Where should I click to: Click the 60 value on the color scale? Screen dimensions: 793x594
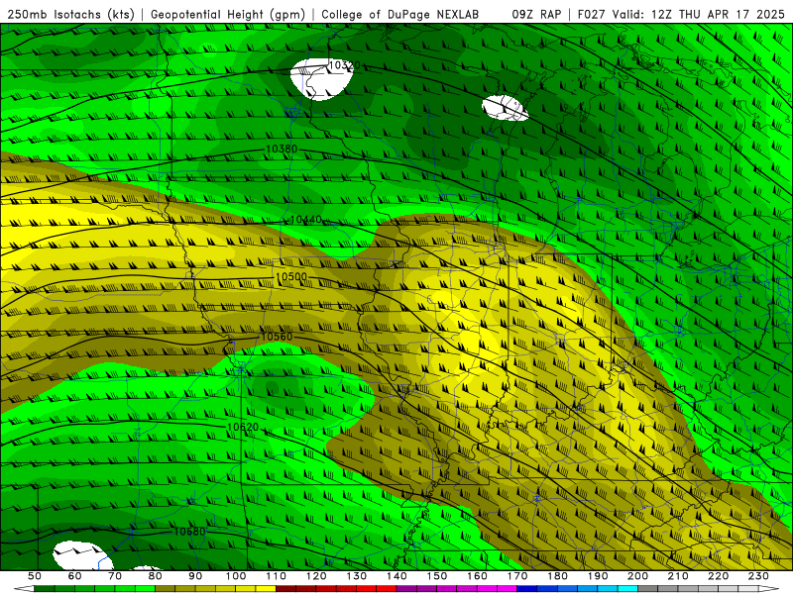(x=75, y=576)
